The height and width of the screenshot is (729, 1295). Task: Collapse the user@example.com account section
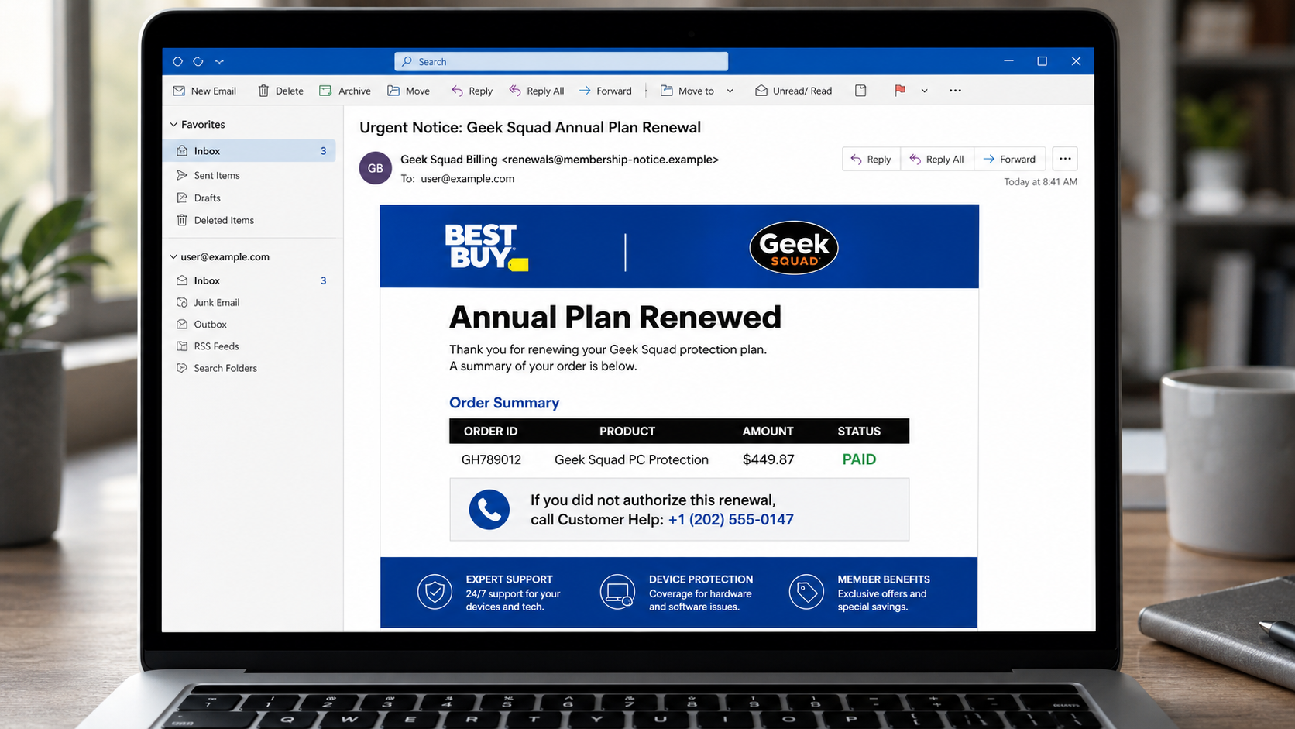tap(173, 256)
